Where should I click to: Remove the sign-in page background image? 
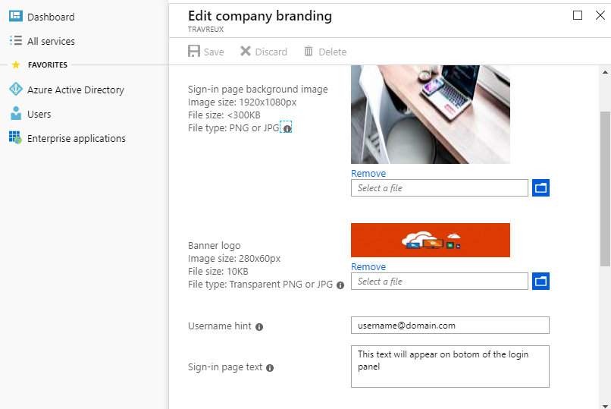click(x=368, y=174)
